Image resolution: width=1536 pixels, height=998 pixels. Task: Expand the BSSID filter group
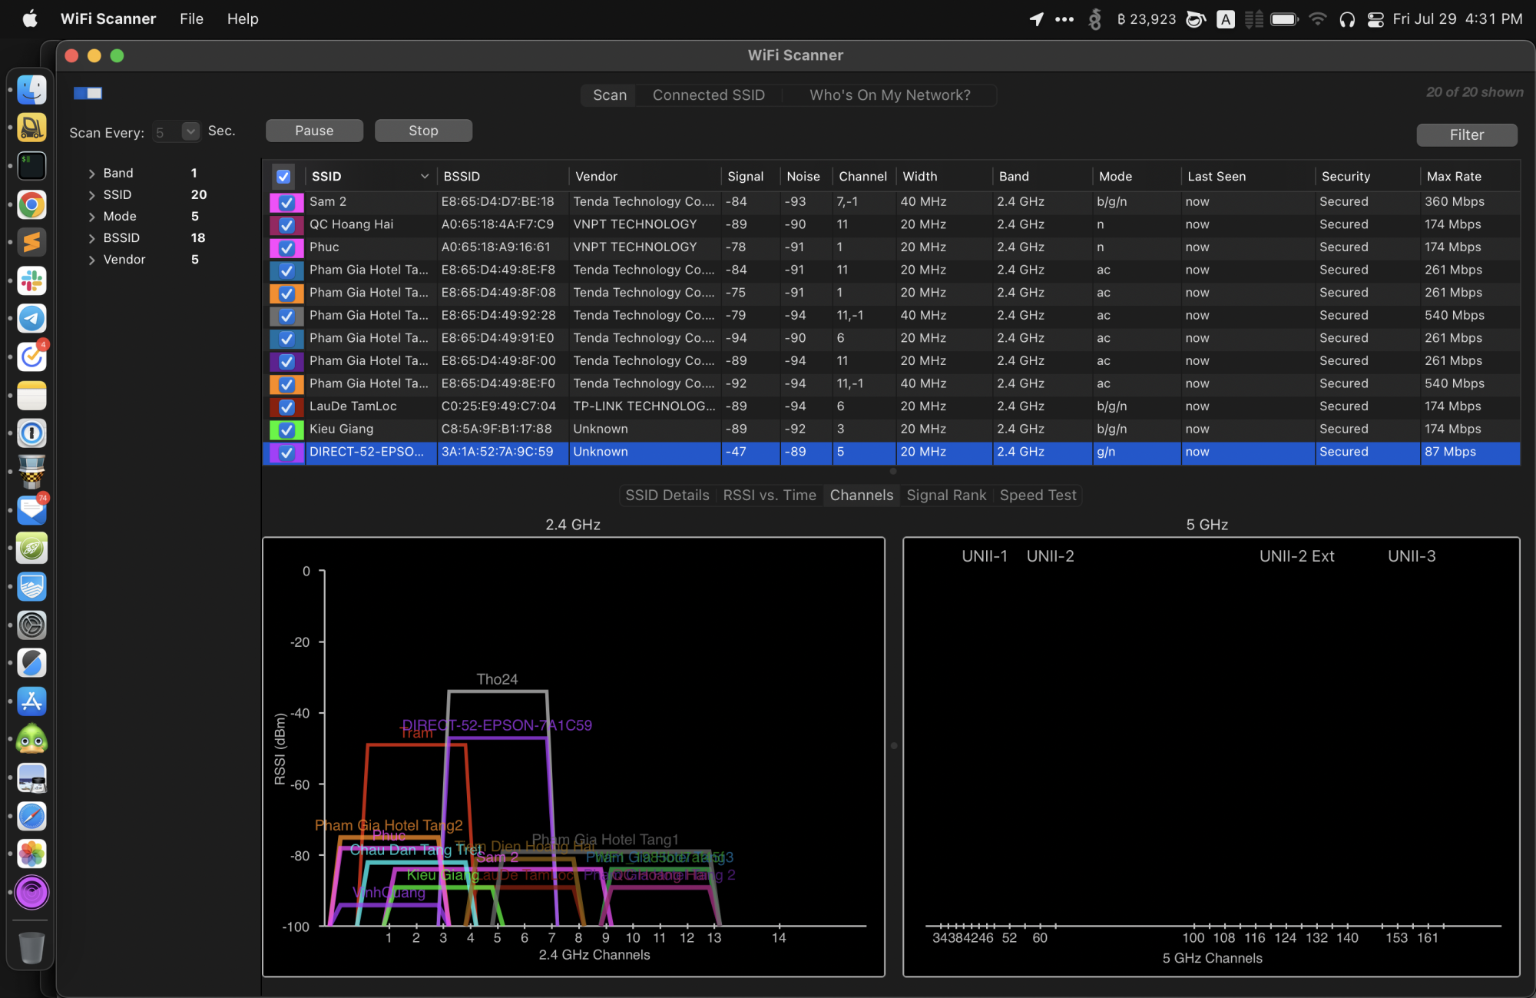point(91,238)
